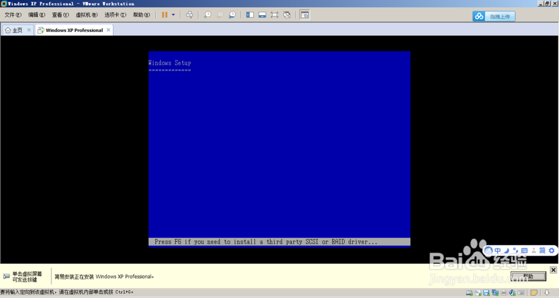This screenshot has height=298, width=559.
Task: Minimize the VMware Workstation window
Action: click(x=541, y=3)
